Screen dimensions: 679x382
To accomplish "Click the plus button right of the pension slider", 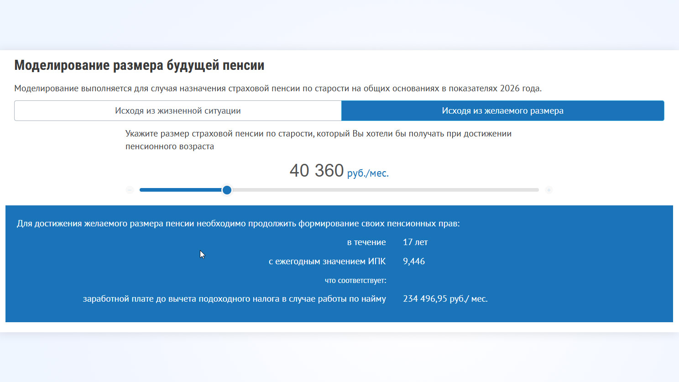I will (548, 190).
